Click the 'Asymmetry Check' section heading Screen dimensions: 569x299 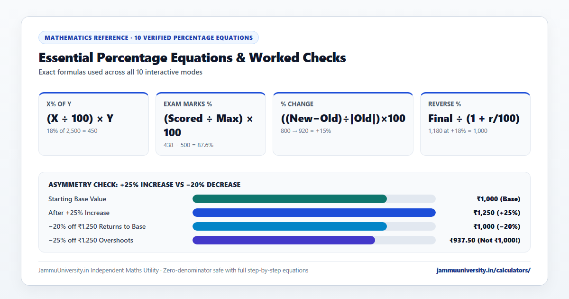coord(144,184)
